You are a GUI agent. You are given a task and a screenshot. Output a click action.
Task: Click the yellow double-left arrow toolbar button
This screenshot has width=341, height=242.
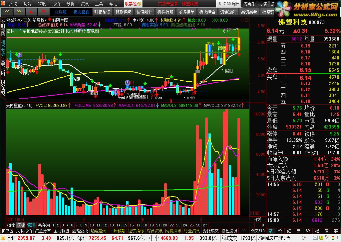pyautogui.click(x=7, y=12)
